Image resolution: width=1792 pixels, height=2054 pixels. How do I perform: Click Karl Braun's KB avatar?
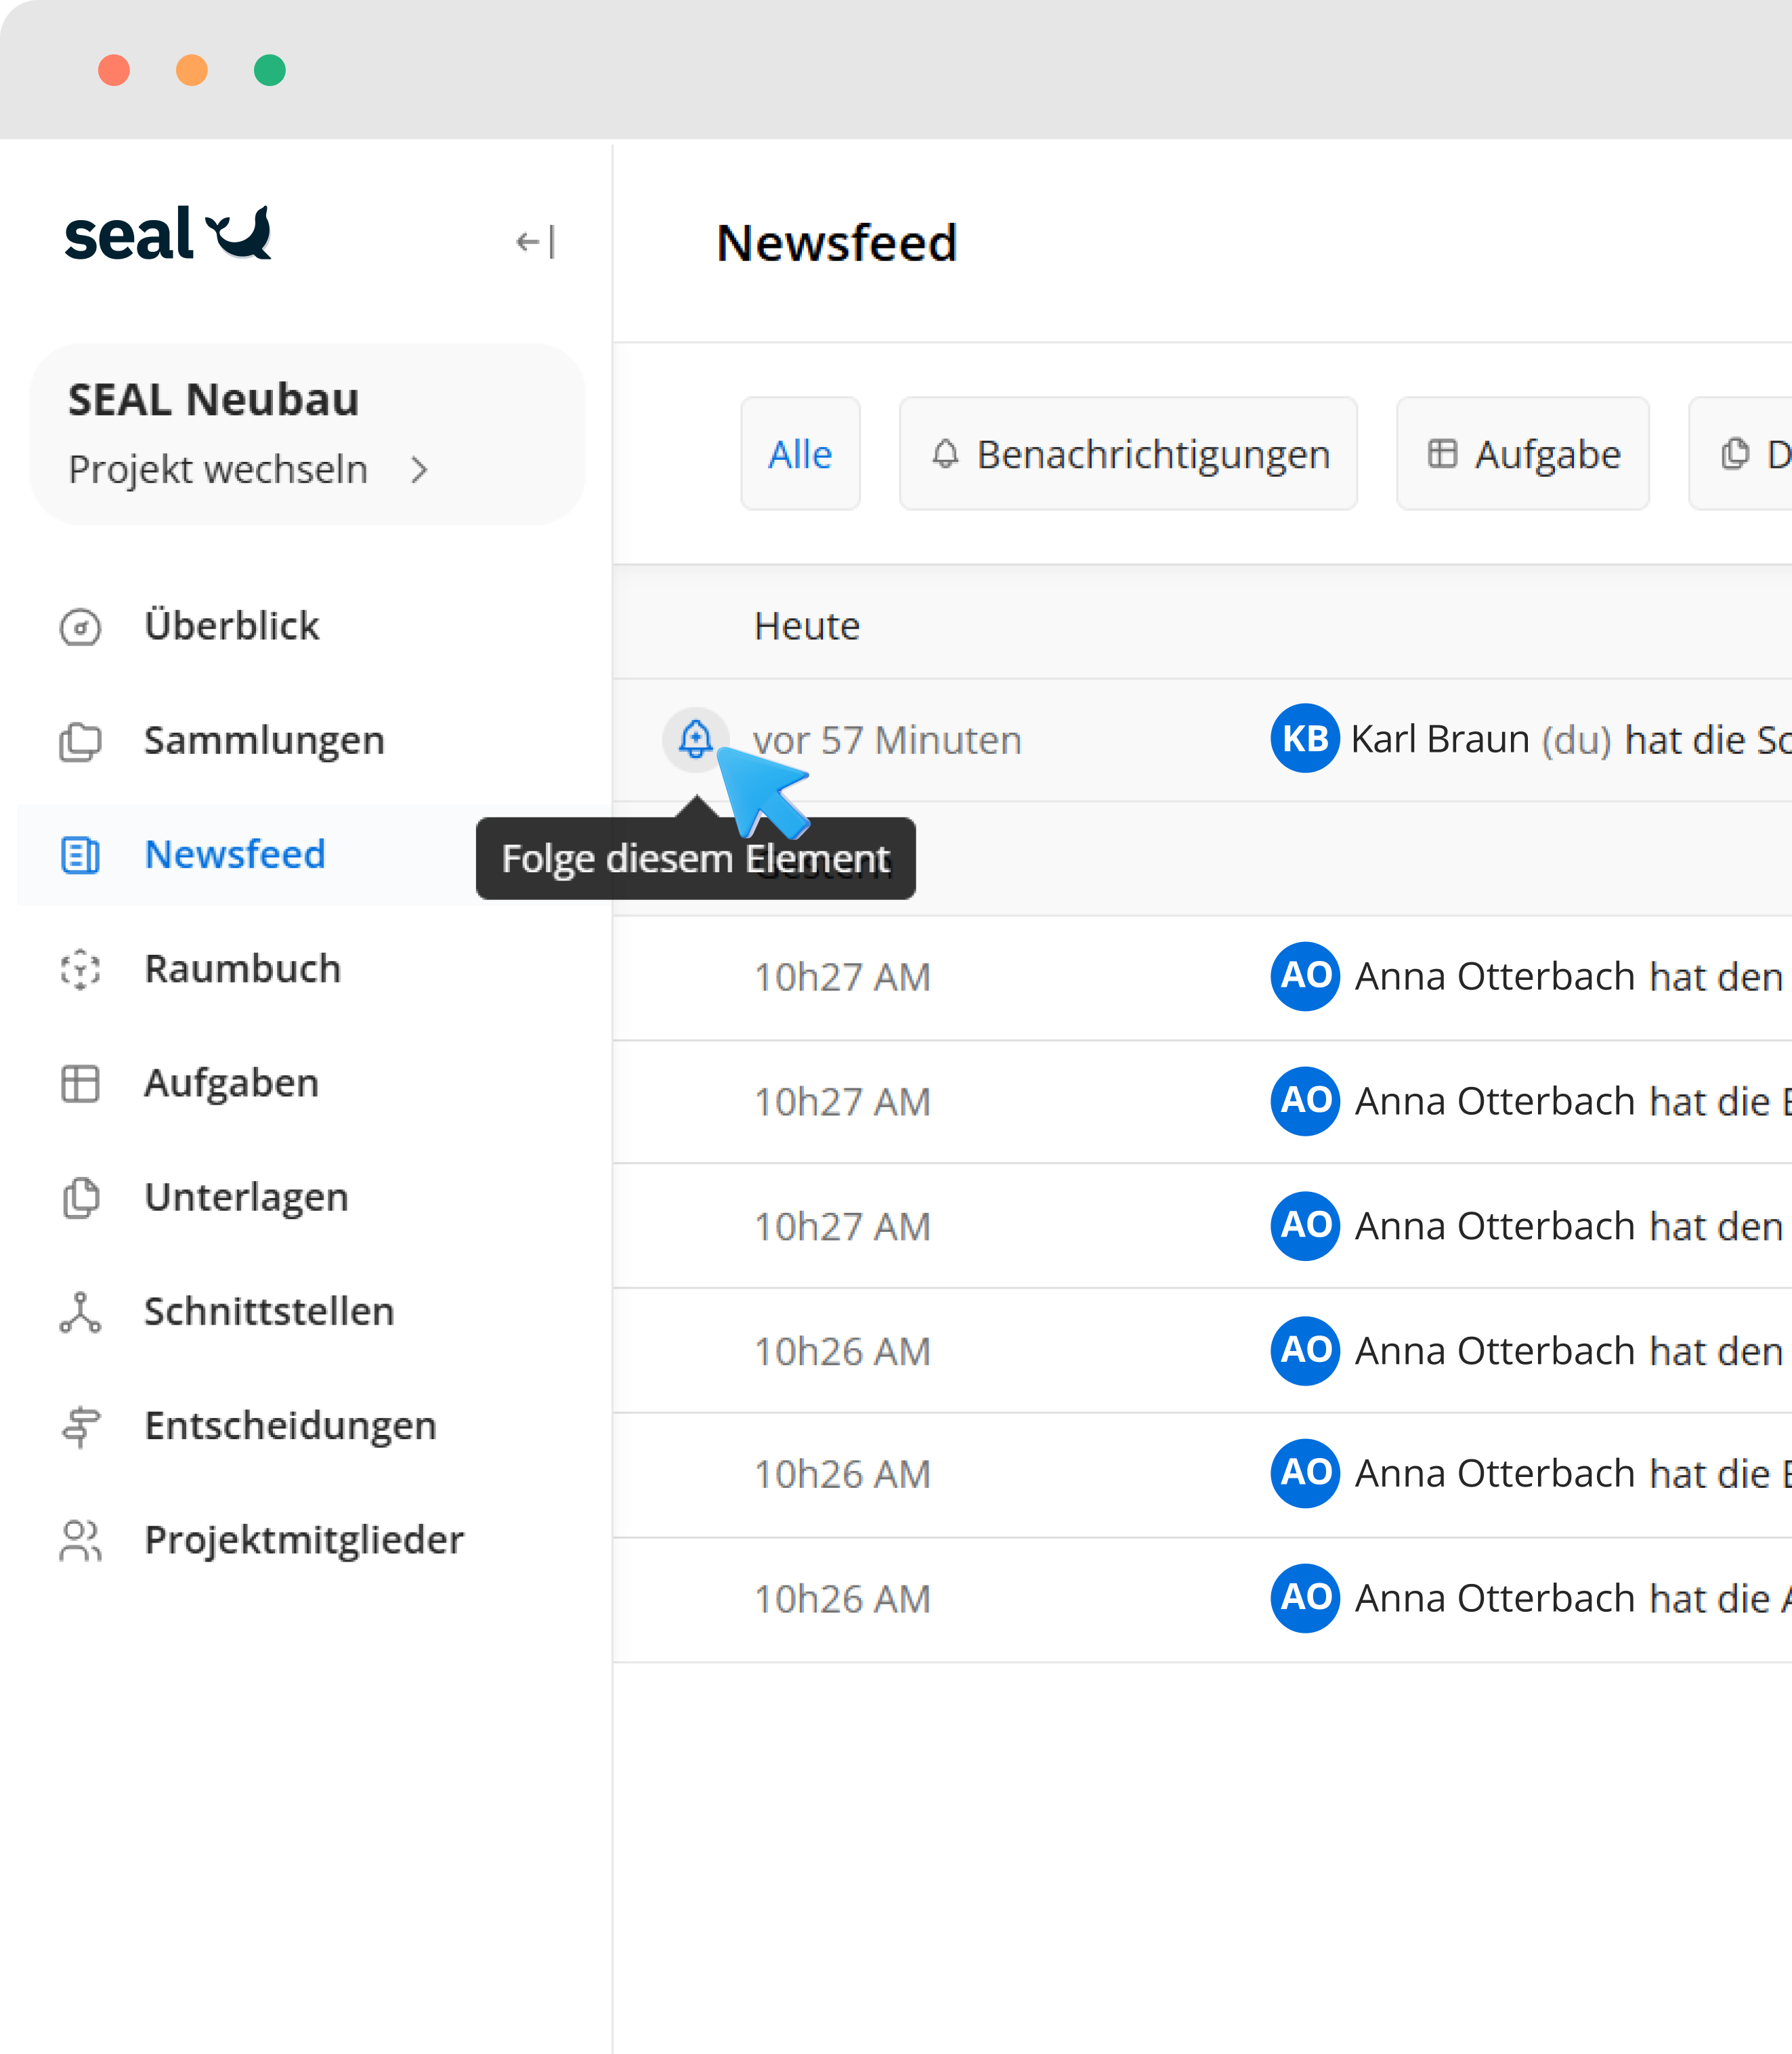point(1304,739)
